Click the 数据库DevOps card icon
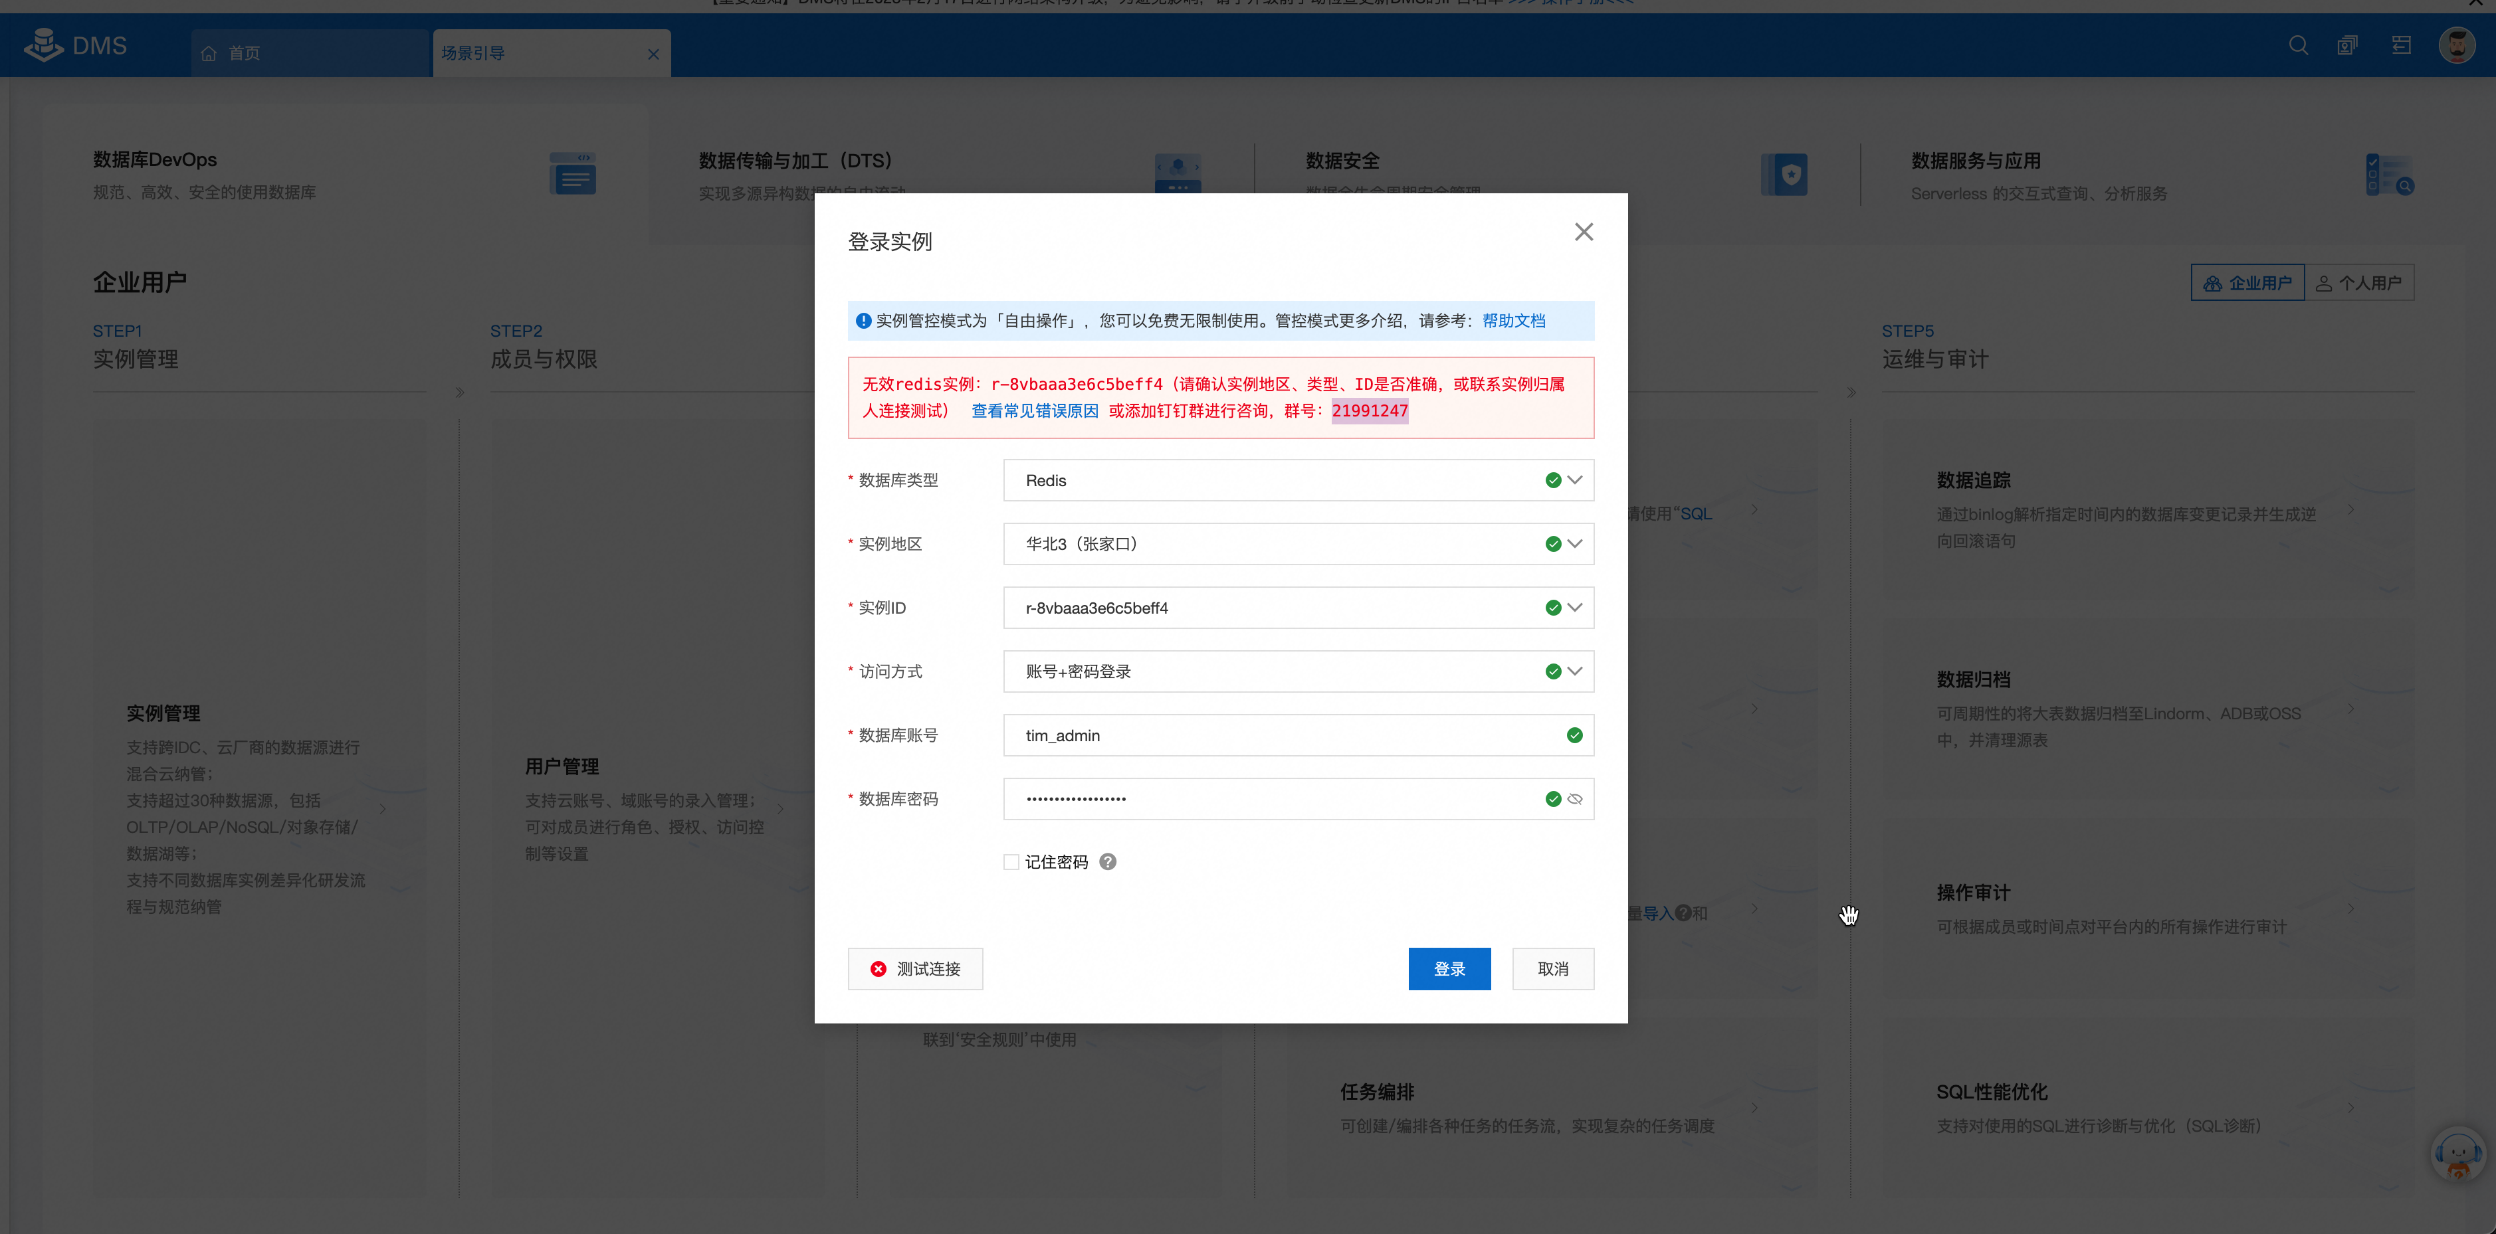 coord(573,175)
